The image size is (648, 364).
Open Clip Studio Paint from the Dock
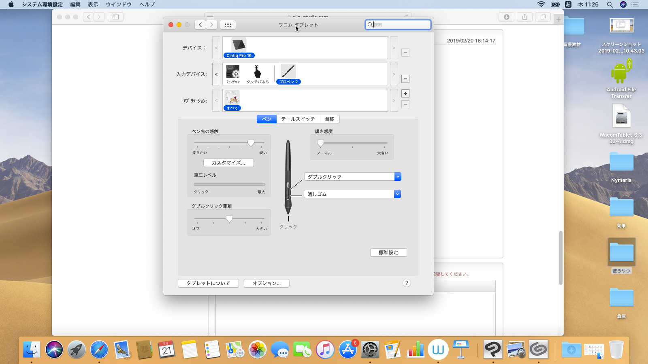pos(493,349)
